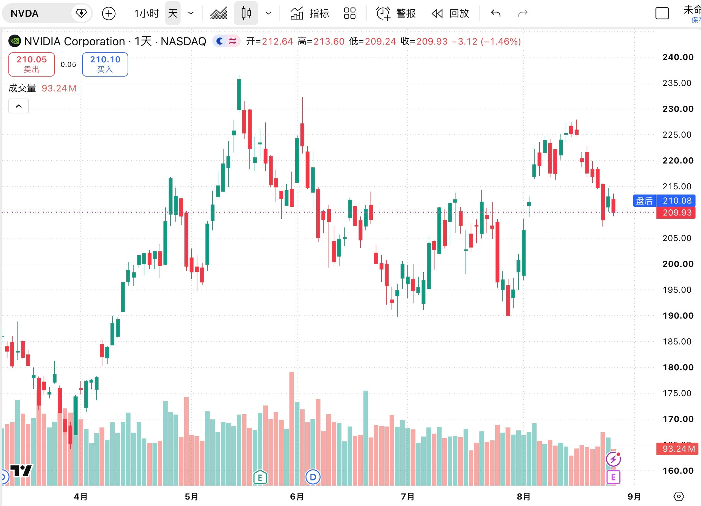Click the 7月 label on time axis

[408, 497]
